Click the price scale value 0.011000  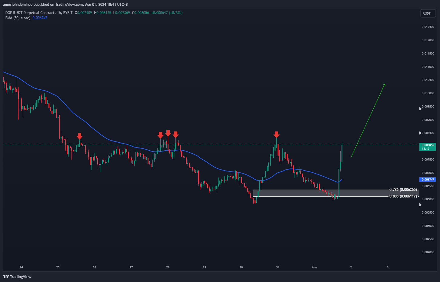(428, 67)
